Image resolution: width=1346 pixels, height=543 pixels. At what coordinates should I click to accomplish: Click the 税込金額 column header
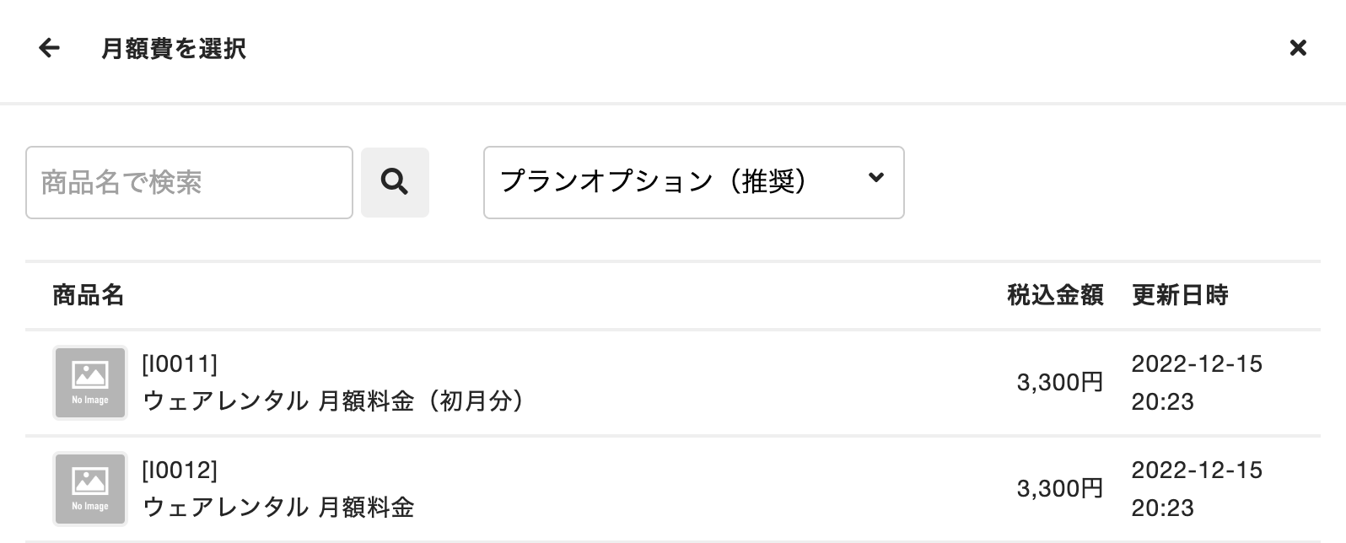pos(1055,295)
